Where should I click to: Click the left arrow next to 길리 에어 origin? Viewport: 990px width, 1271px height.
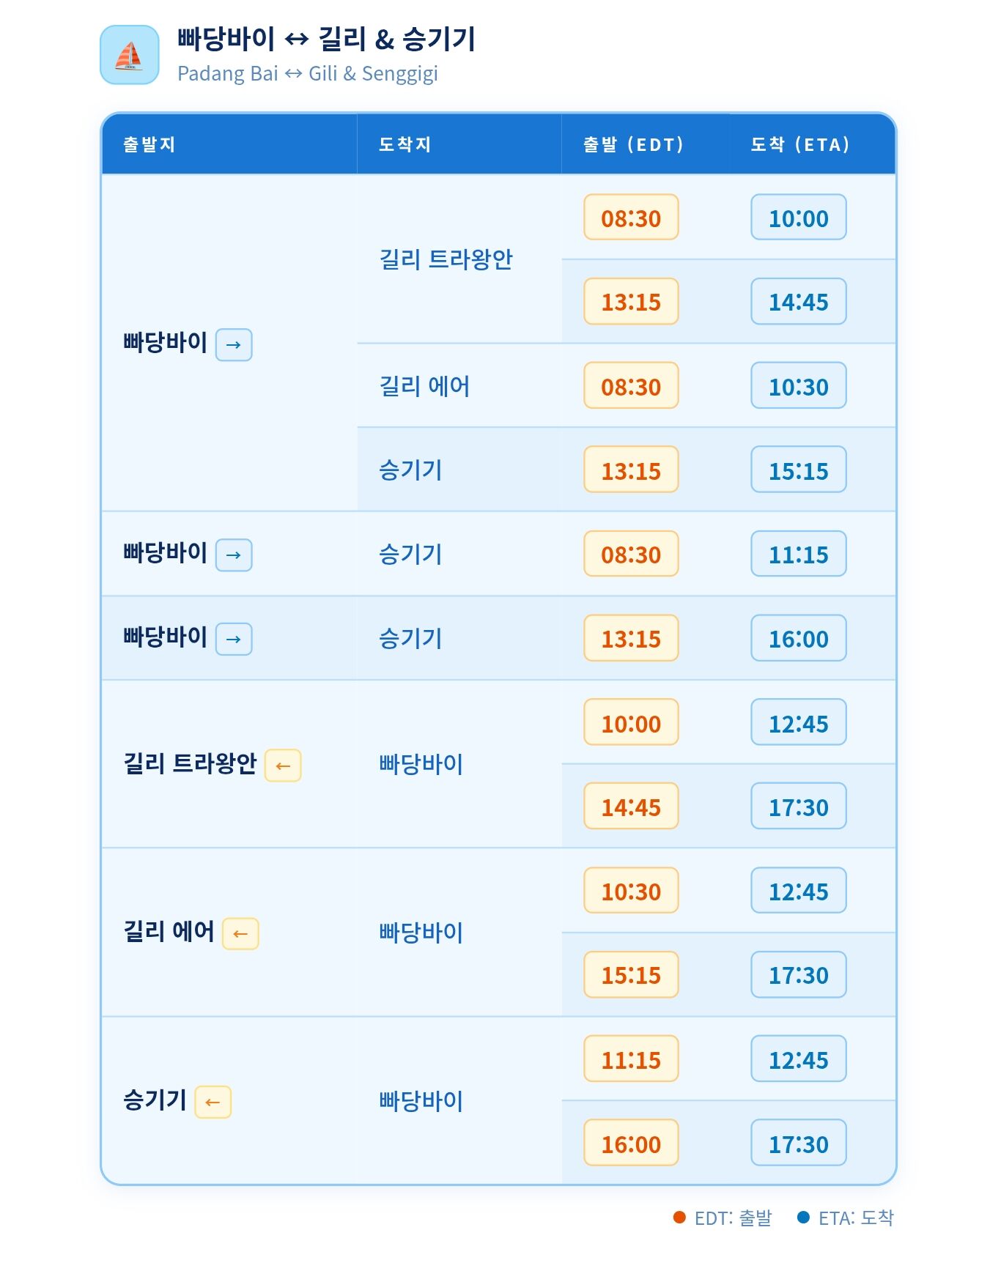pos(240,933)
